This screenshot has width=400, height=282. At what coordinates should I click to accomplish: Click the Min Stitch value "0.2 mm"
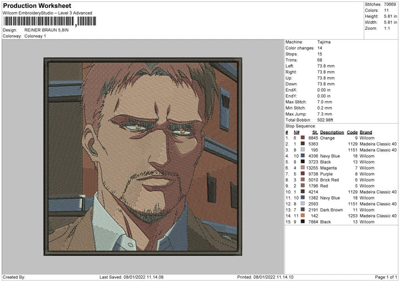pyautogui.click(x=325, y=108)
